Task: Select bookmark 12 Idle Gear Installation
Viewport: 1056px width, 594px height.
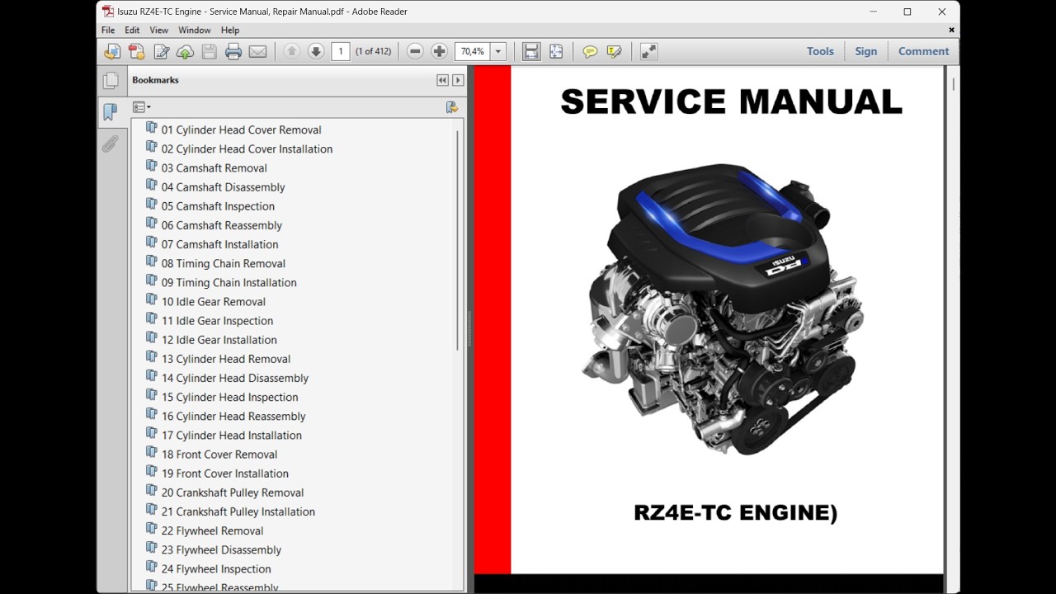Action: [219, 340]
